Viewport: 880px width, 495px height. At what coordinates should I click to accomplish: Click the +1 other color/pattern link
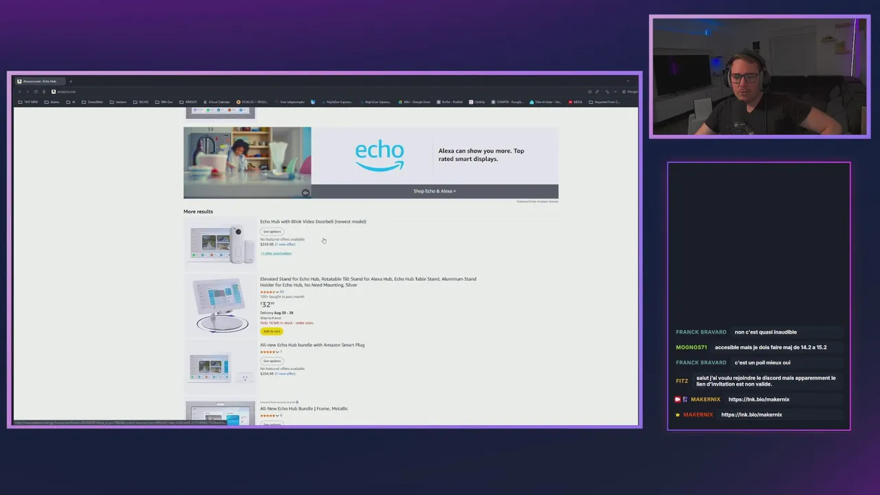point(276,253)
